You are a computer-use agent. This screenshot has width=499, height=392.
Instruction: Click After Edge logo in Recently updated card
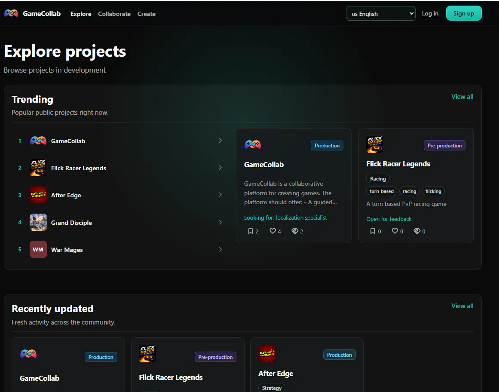266,354
